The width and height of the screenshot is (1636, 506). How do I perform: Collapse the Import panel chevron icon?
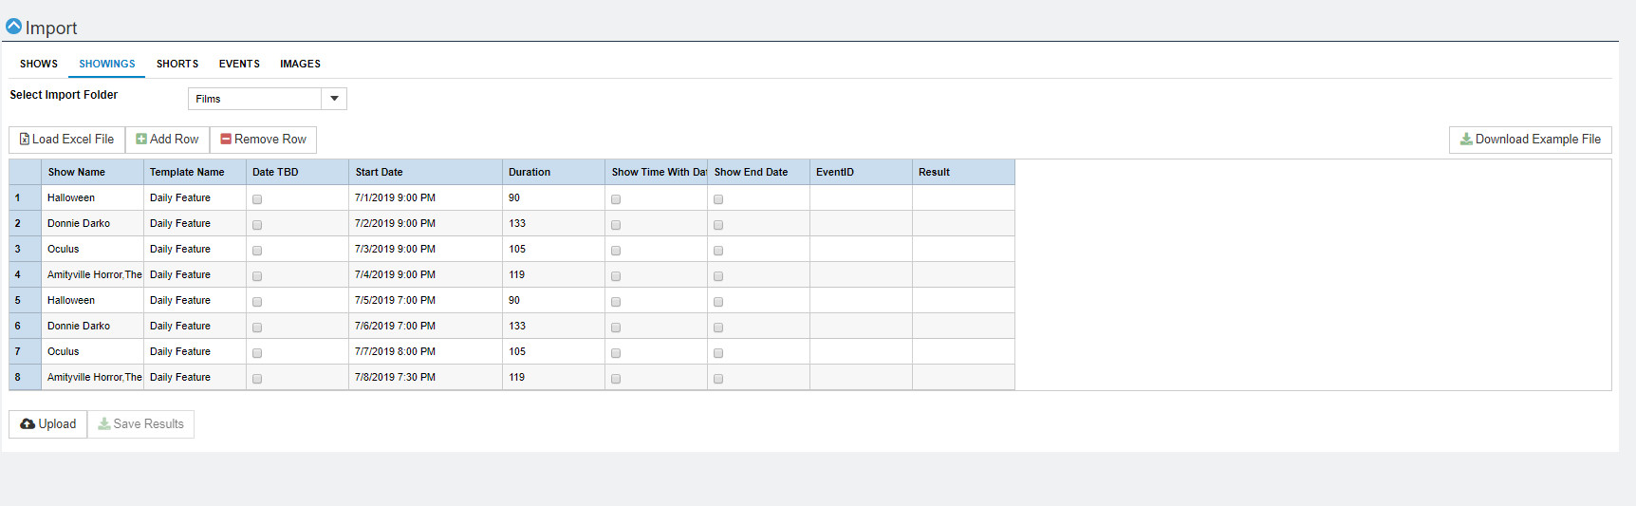(x=13, y=27)
